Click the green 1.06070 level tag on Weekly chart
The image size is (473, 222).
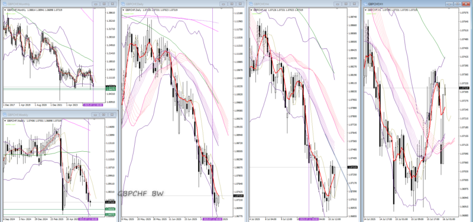click(110, 214)
